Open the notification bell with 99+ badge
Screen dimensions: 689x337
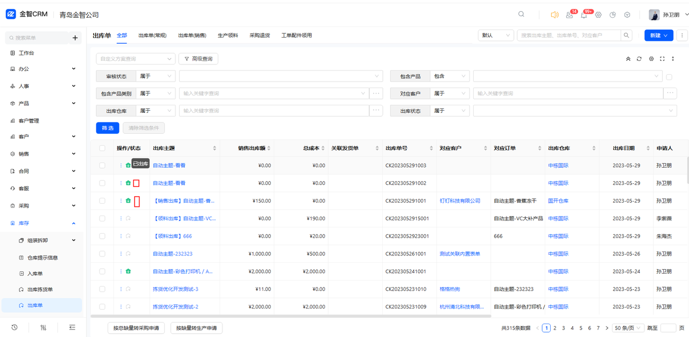(584, 15)
